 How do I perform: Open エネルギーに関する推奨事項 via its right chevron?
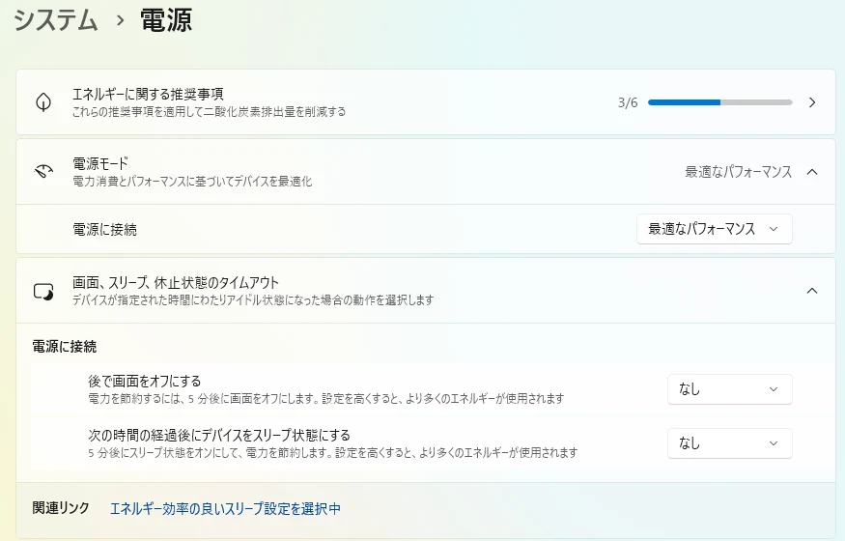click(x=812, y=102)
